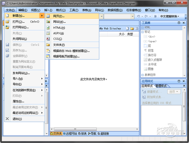
Task: Click 打开(O)... in the File menu
Action: point(25,22)
